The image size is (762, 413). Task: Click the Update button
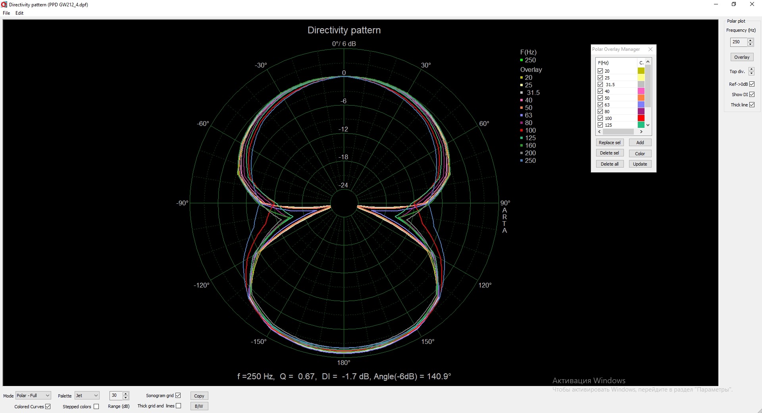640,164
